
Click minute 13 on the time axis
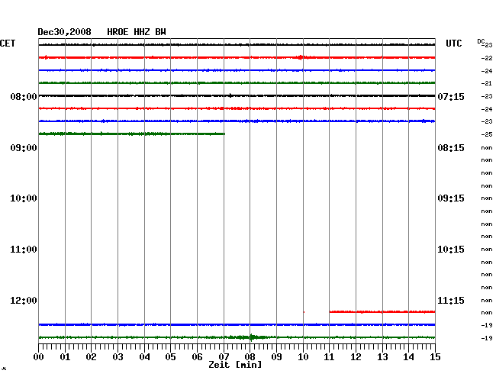pyautogui.click(x=382, y=357)
